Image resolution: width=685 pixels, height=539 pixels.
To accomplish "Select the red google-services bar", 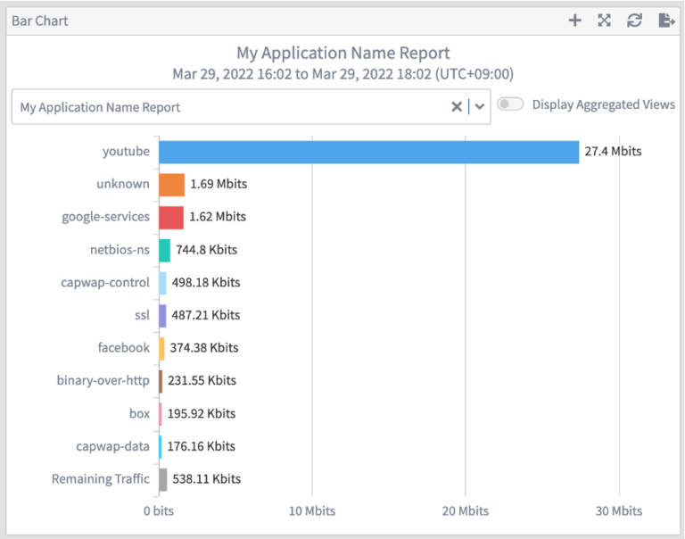I will pyautogui.click(x=171, y=217).
